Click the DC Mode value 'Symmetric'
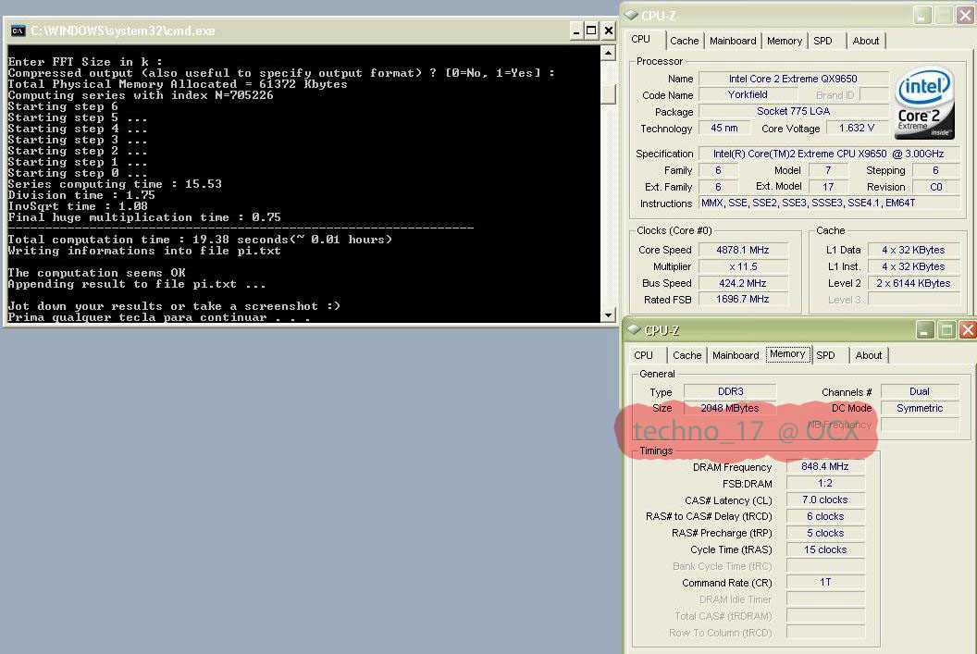The image size is (977, 654). tap(920, 408)
